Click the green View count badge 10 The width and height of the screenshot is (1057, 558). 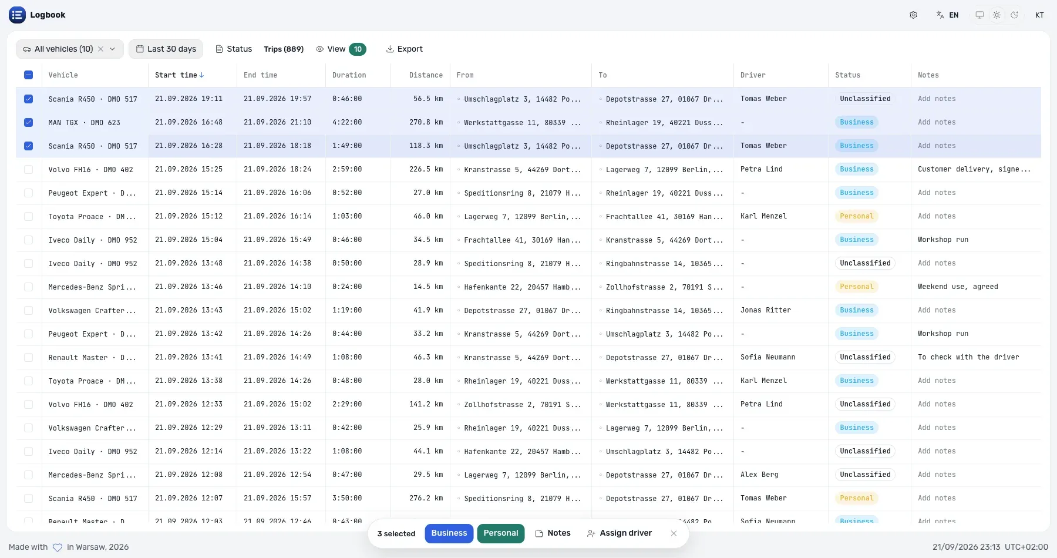(x=358, y=49)
